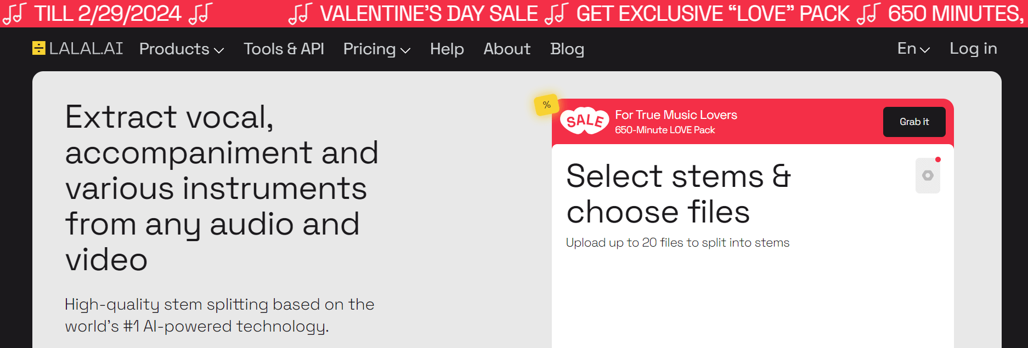Open the hexagon settings icon in the stems panel
The height and width of the screenshot is (348, 1028).
point(928,175)
